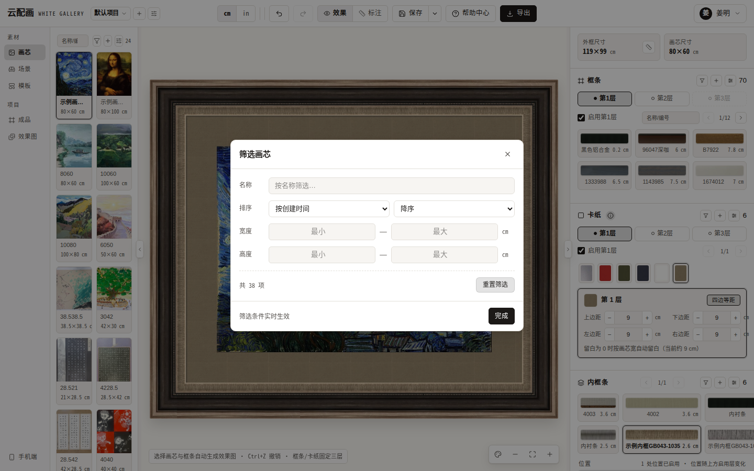Click the add artwork plus icon
Image resolution: width=754 pixels, height=471 pixels.
click(108, 41)
